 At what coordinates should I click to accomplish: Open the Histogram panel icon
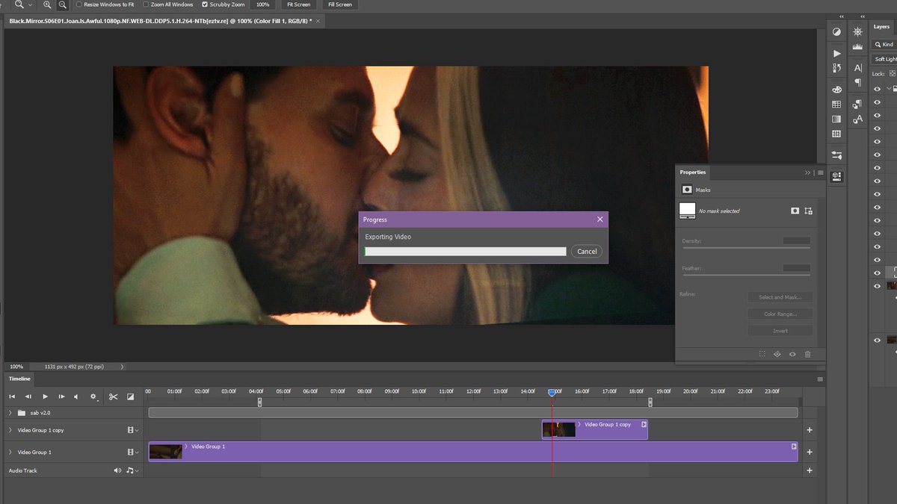[857, 46]
